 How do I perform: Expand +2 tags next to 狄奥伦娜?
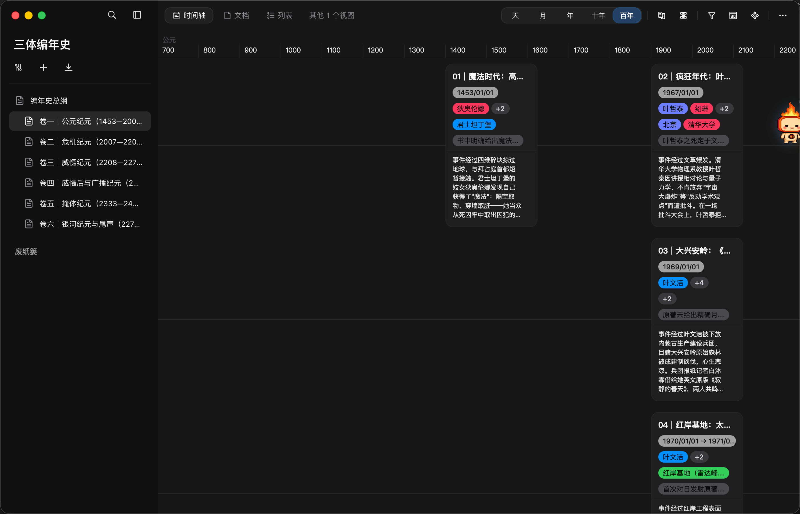point(500,109)
